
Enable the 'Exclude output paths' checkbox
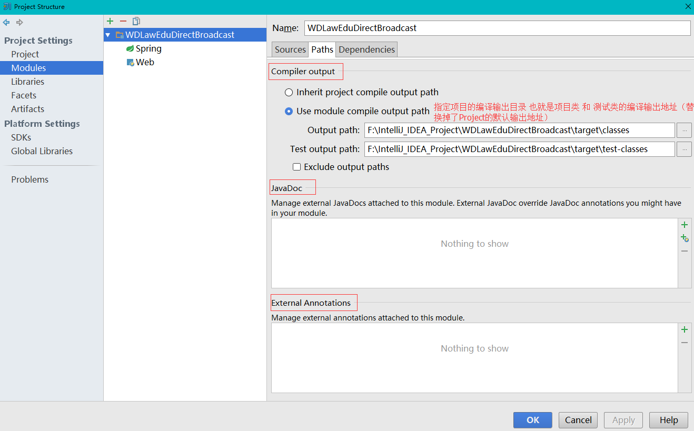297,167
